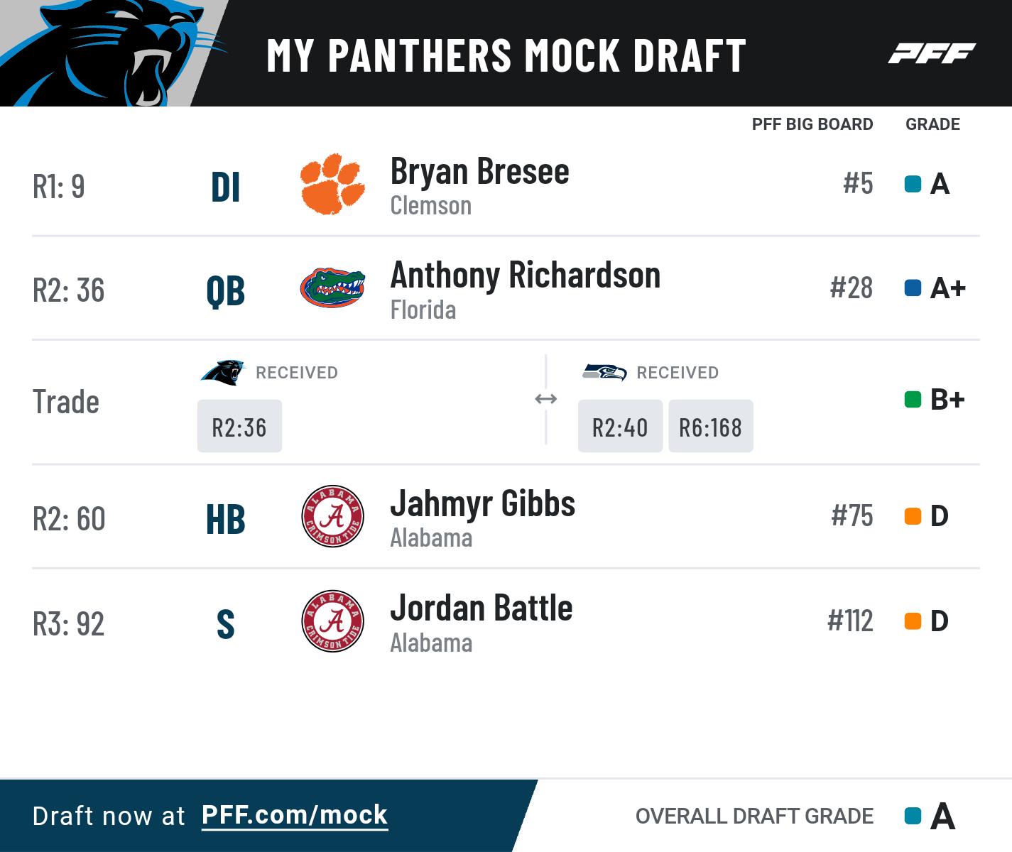Click the Seahawks logo in trade row
Image resolution: width=1012 pixels, height=852 pixels.
click(604, 372)
